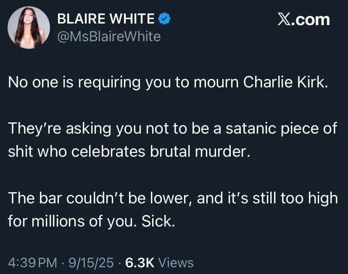Click the 4:39 PM timestamp

point(32,263)
